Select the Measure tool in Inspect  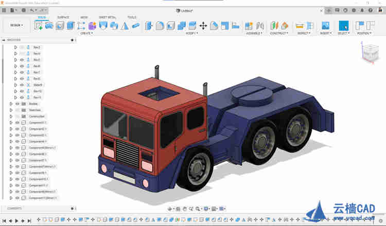[x=300, y=26]
